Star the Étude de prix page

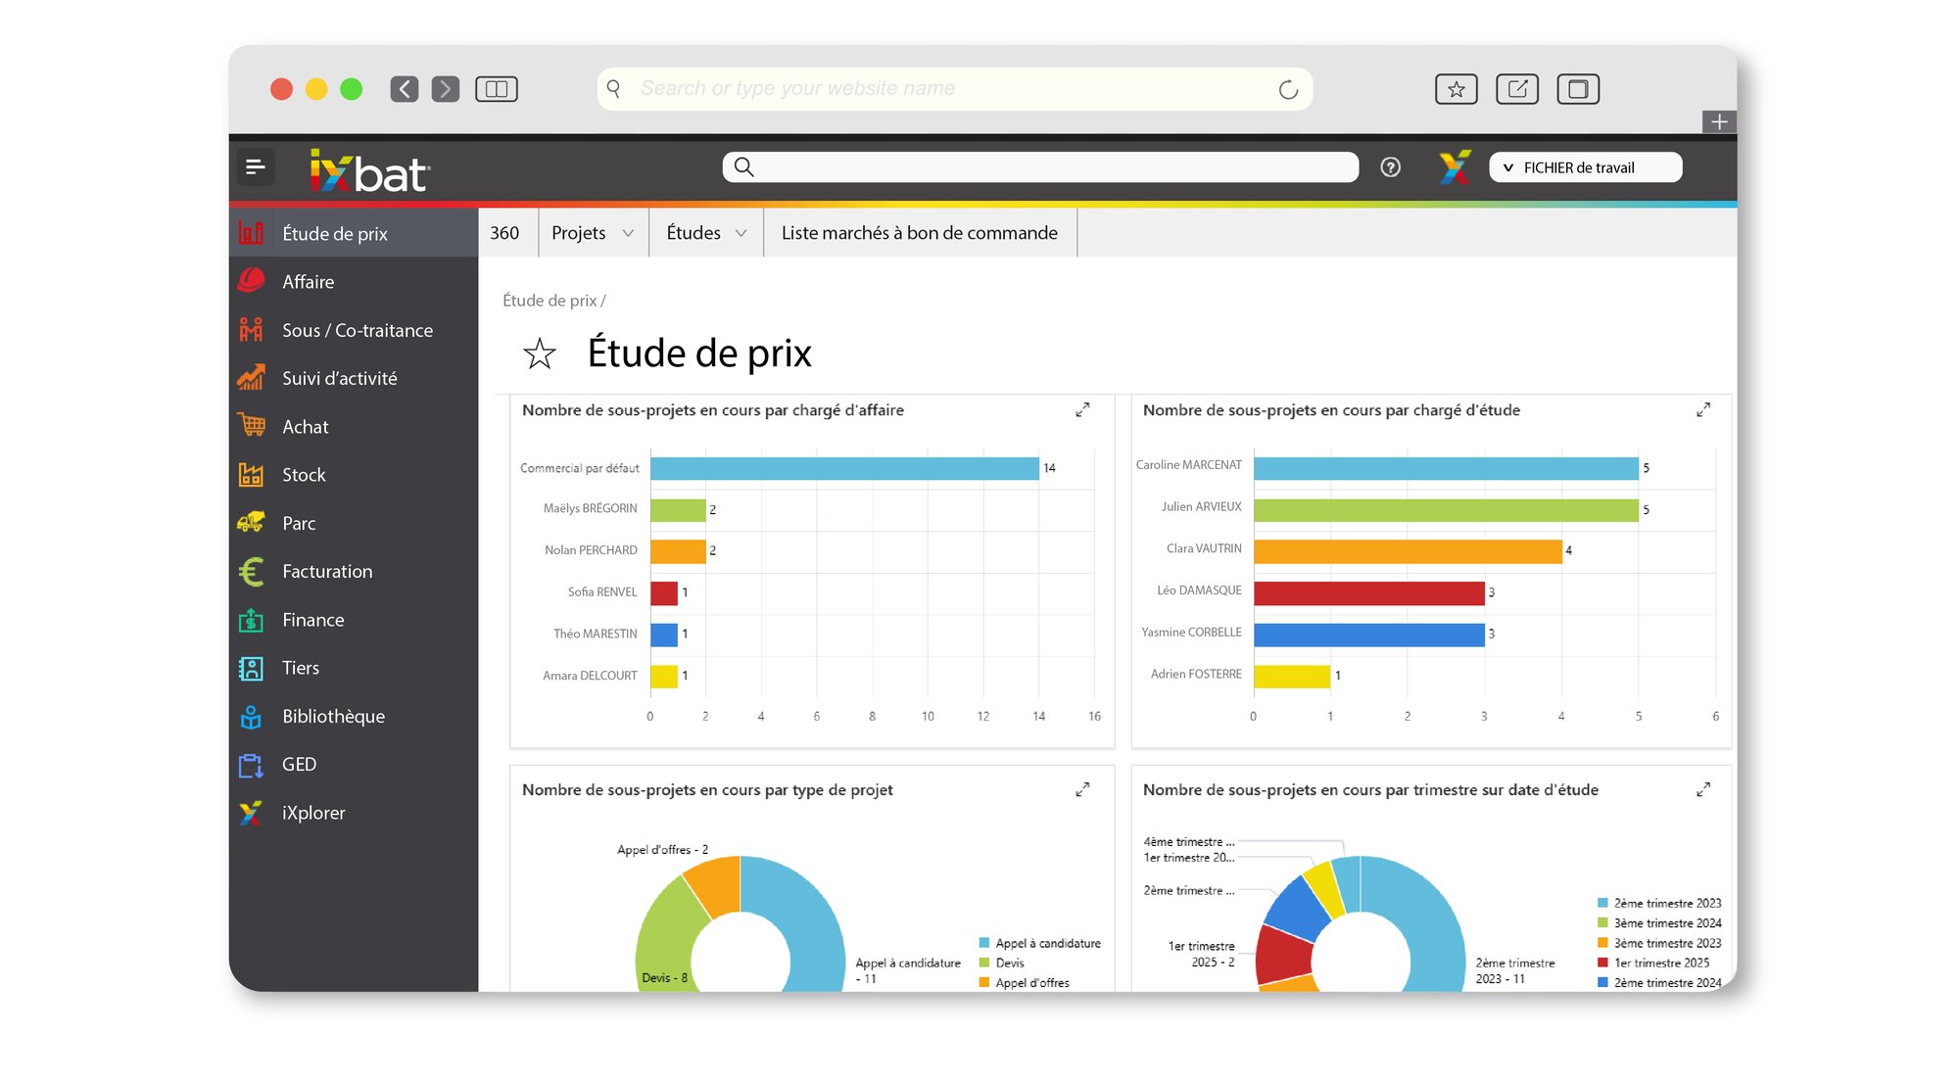(x=540, y=354)
